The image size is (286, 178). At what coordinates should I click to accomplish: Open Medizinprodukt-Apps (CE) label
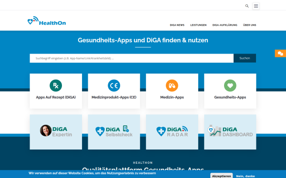pyautogui.click(x=114, y=97)
